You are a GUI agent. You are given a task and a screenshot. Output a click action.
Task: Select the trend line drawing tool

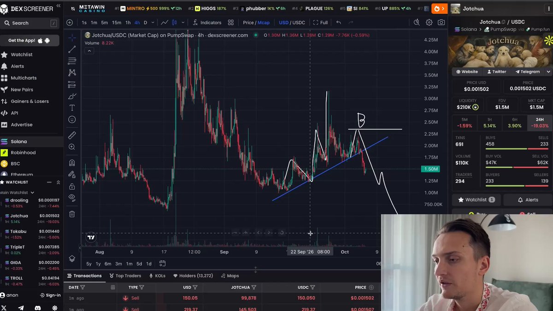point(72,49)
